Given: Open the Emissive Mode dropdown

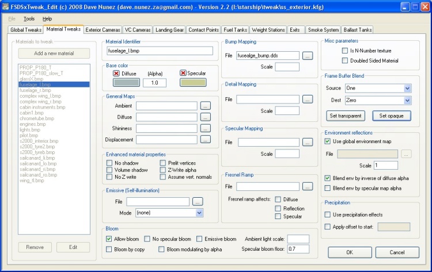Looking at the screenshot, I should [199, 213].
